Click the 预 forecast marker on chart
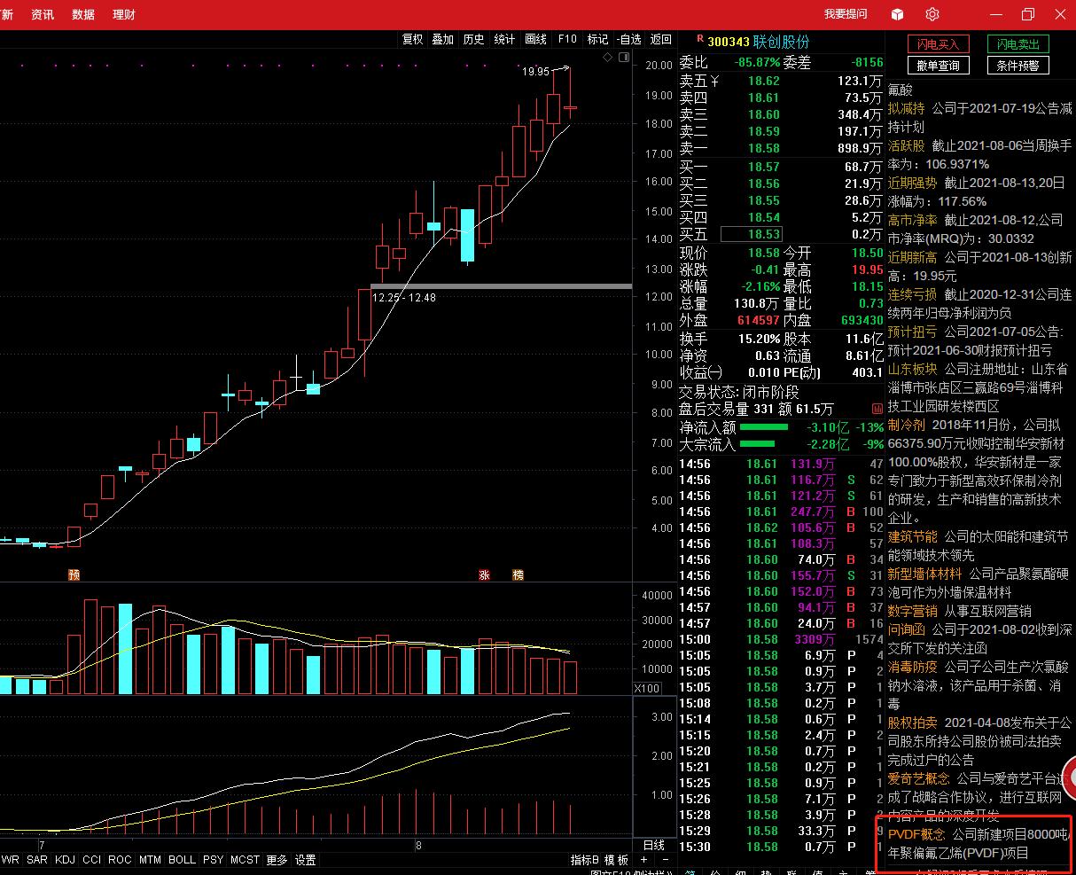1076x875 pixels. (74, 574)
